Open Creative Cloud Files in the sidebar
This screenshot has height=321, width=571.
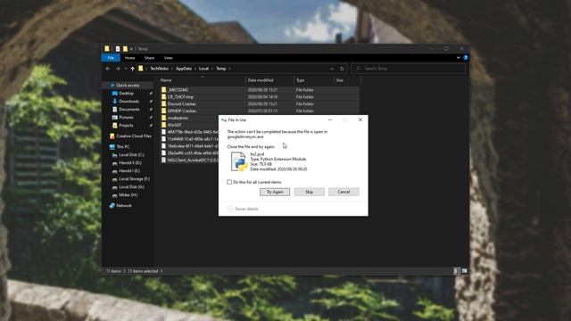click(134, 136)
